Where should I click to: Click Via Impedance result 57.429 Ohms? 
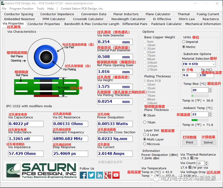pyautogui.click(x=26, y=154)
